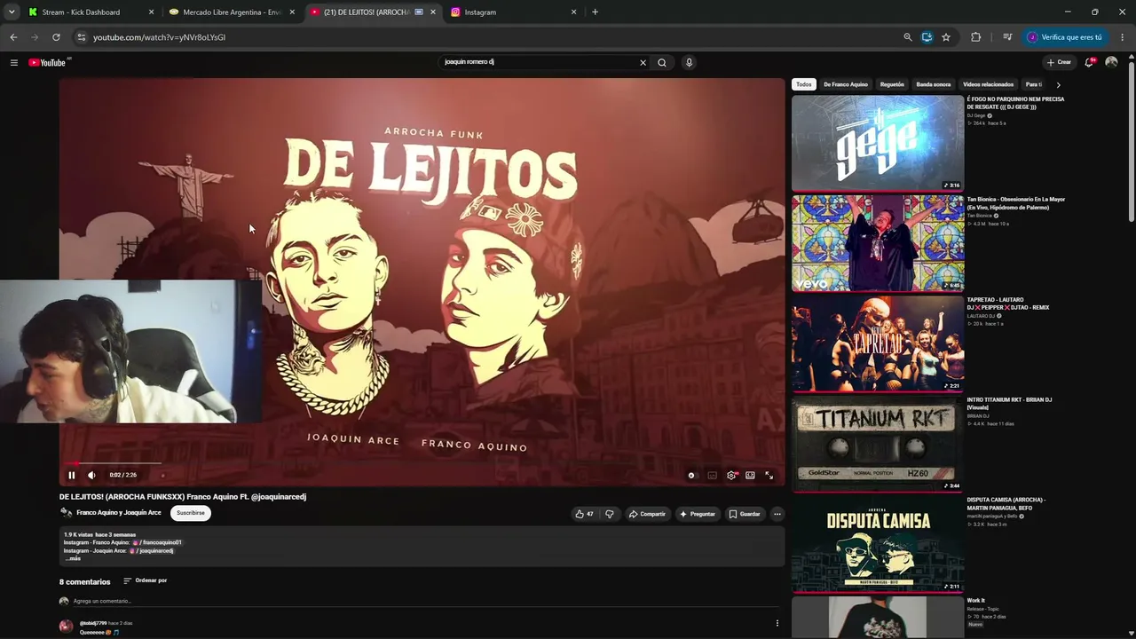Select the Reguetón filter chip

[892, 84]
